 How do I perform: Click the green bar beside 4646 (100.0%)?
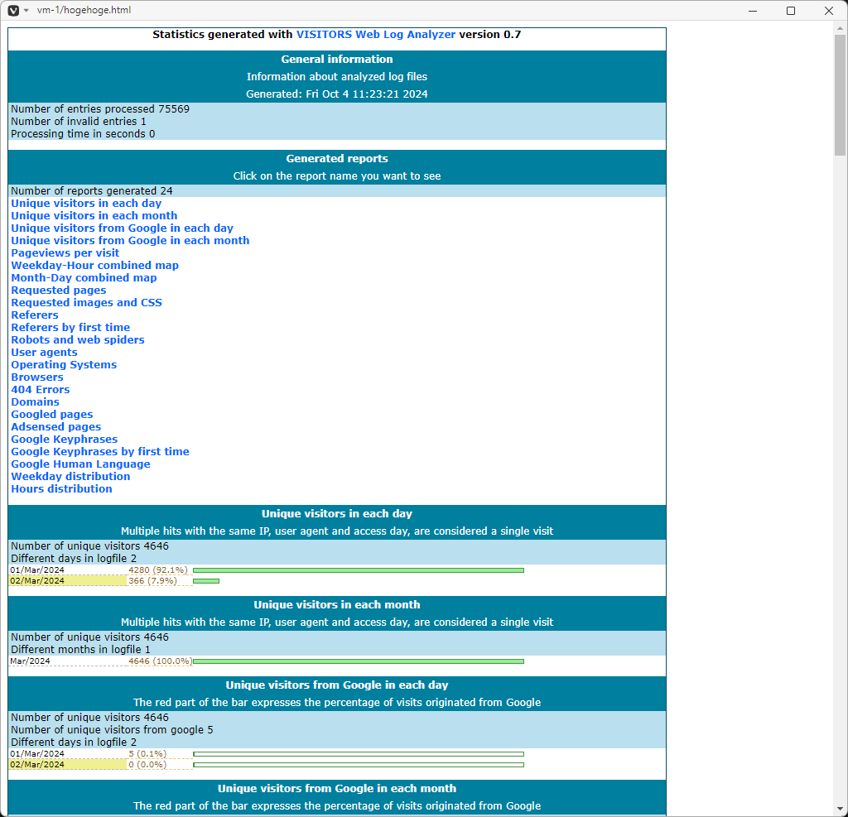tap(359, 661)
